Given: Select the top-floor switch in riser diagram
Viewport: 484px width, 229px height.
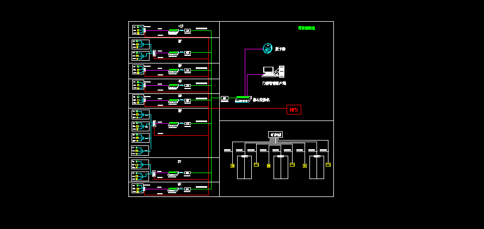Looking at the screenshot, I should (x=173, y=31).
